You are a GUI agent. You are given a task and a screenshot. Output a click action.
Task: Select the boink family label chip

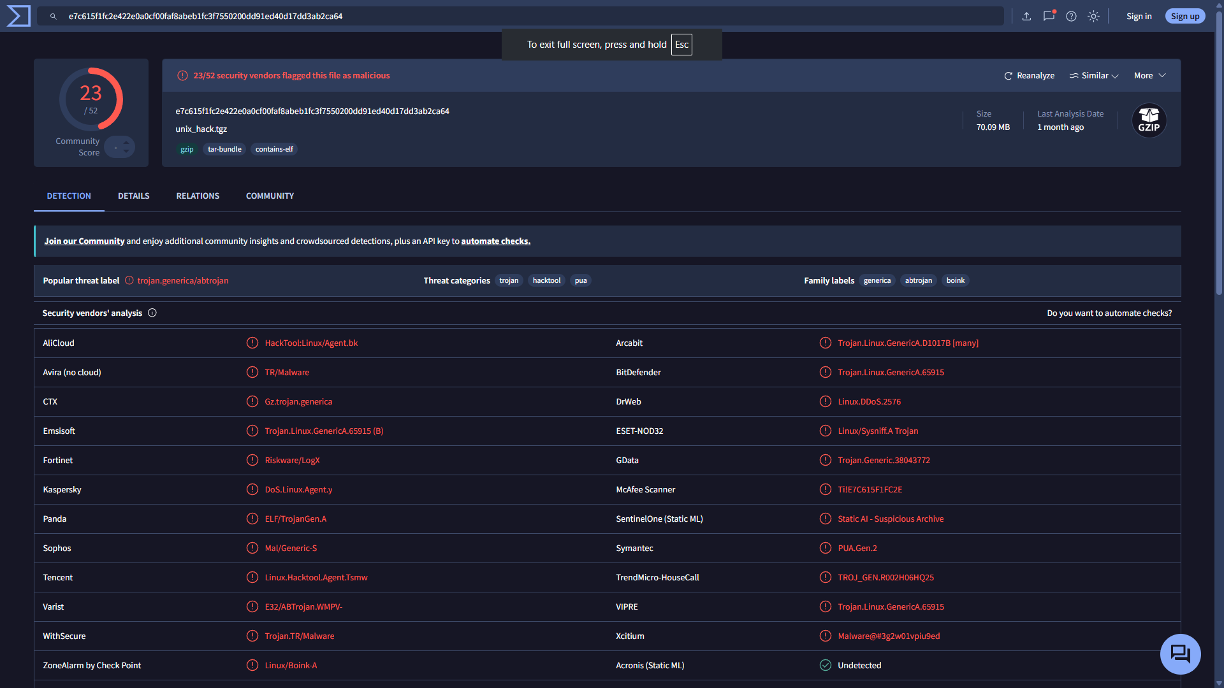956,280
